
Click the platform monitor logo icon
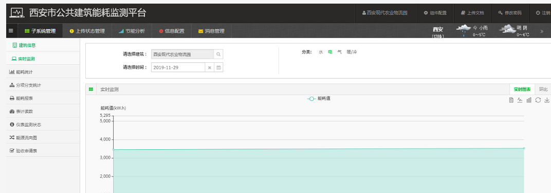point(17,13)
